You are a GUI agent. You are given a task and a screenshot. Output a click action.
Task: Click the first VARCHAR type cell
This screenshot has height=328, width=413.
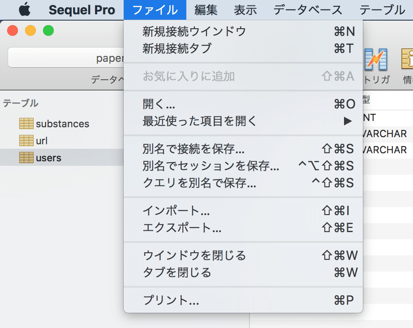[x=384, y=134]
